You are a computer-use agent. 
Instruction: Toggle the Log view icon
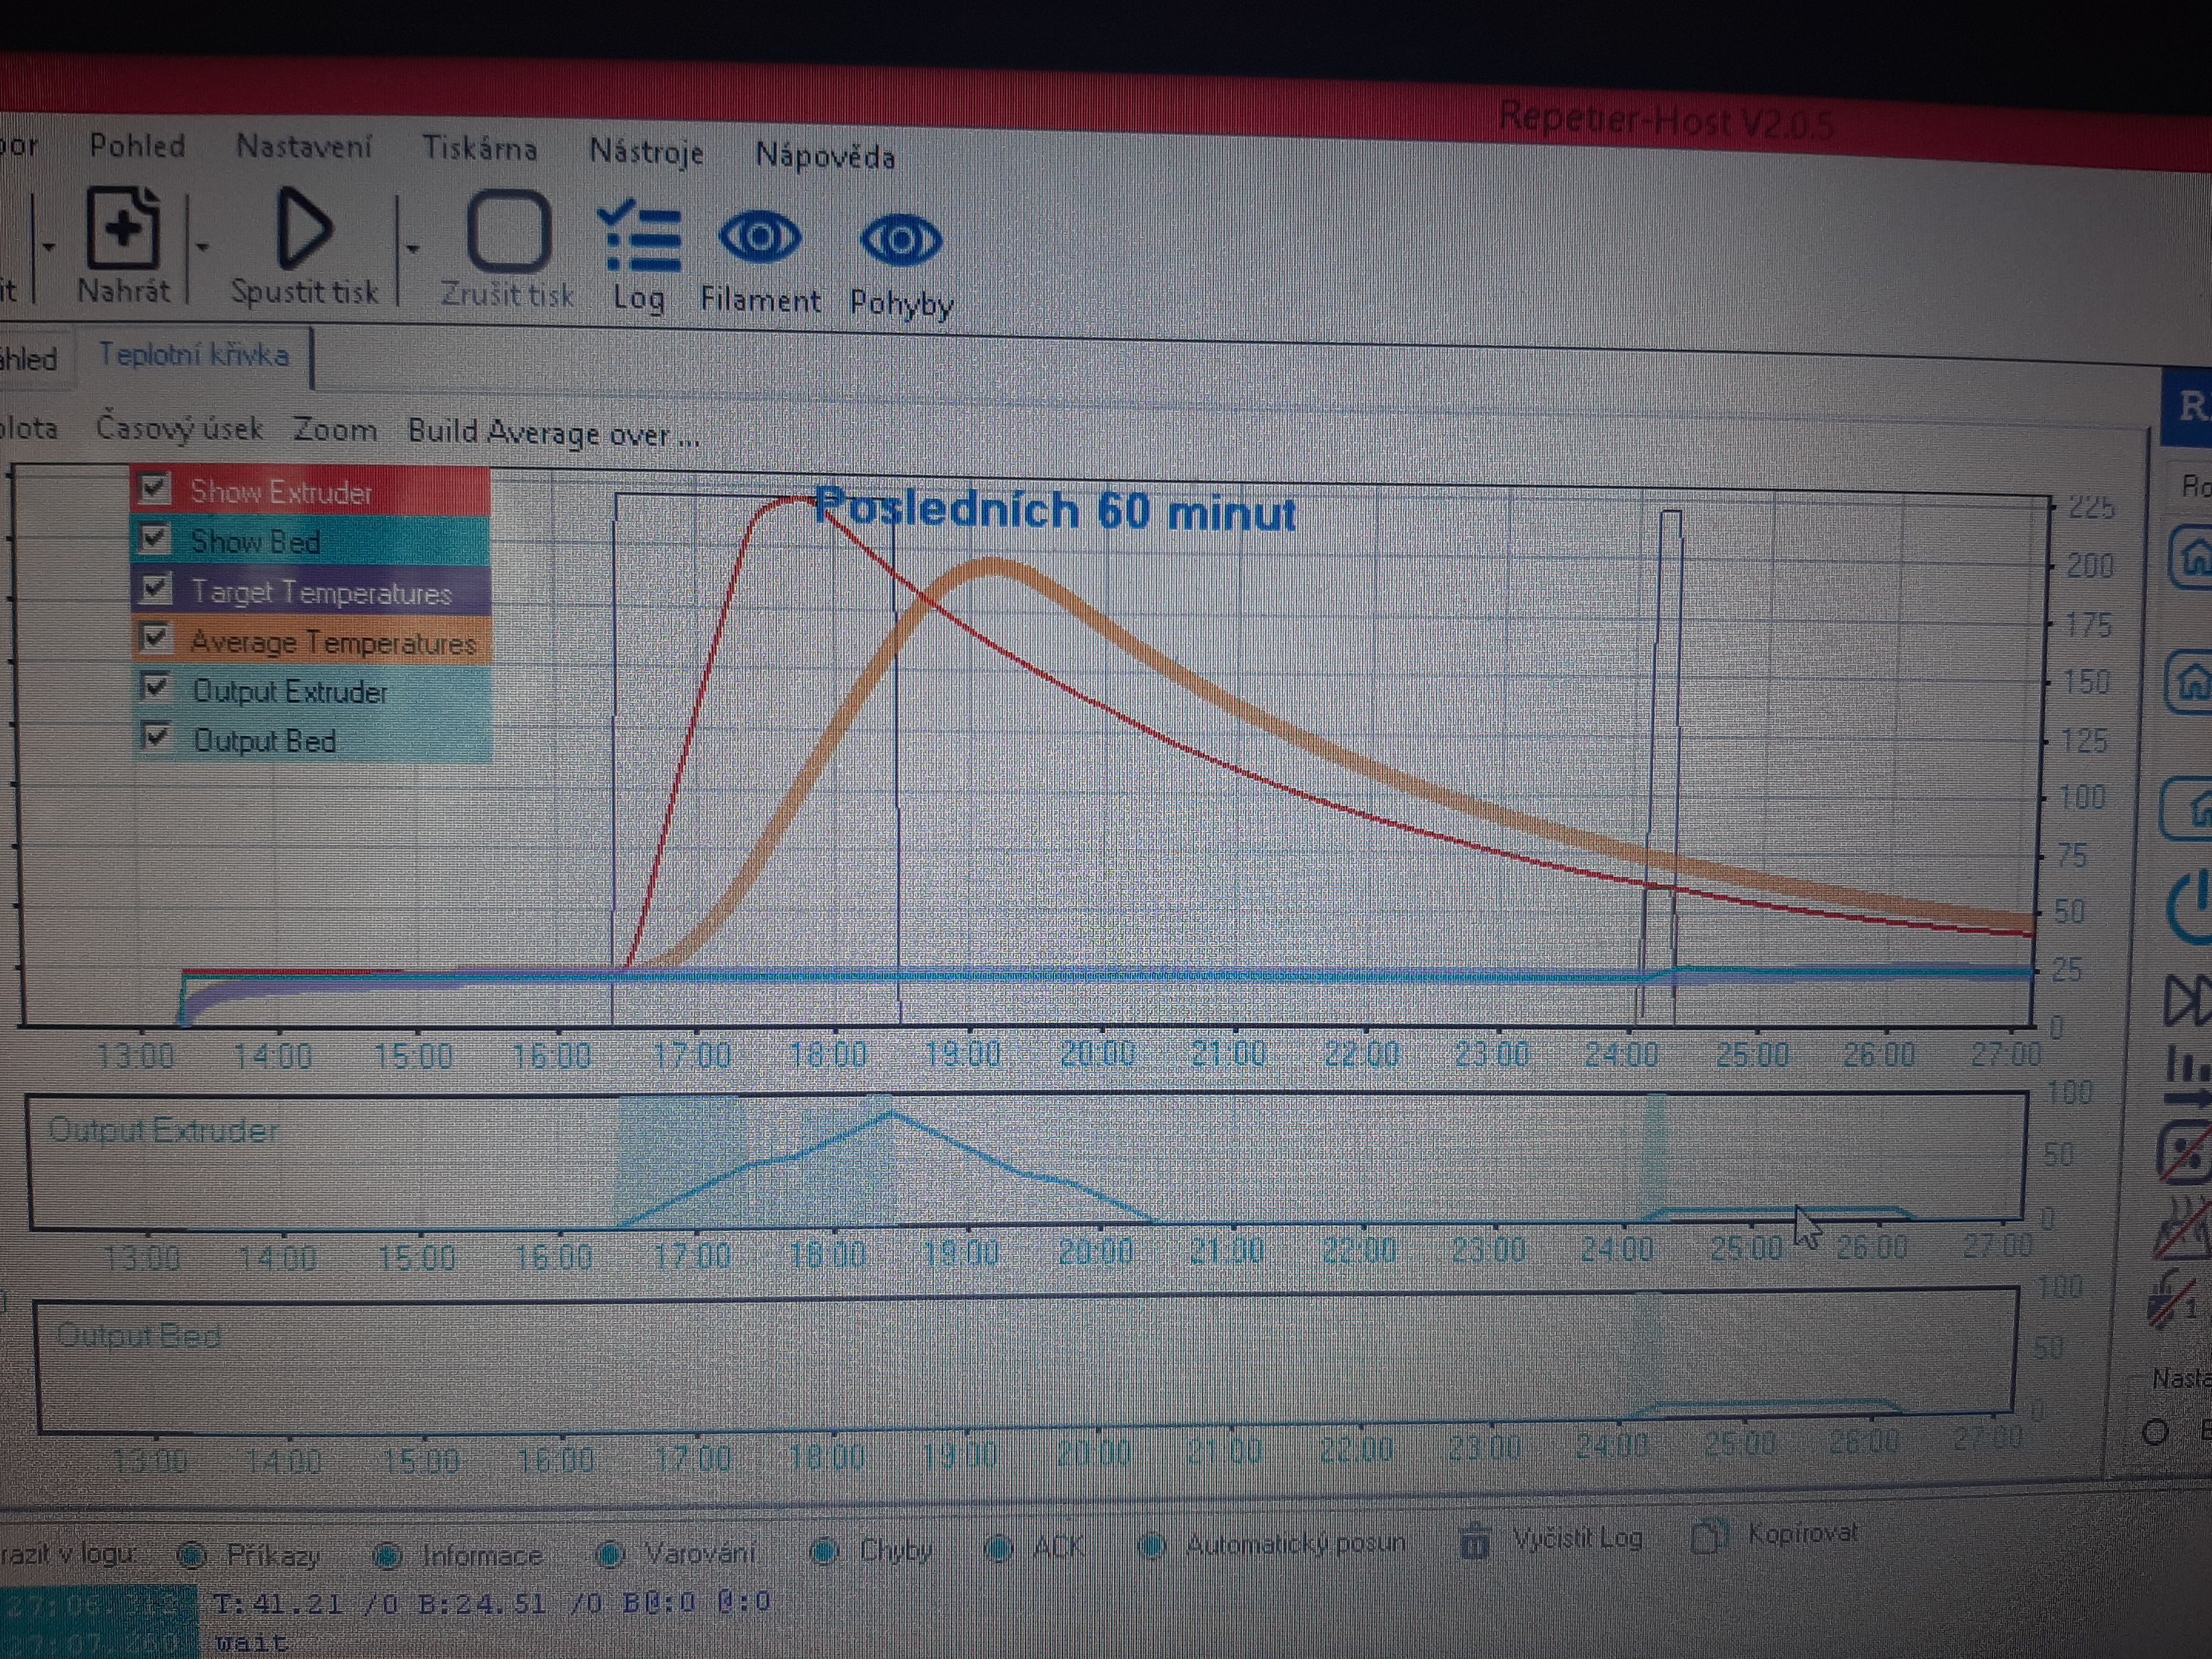pos(639,238)
